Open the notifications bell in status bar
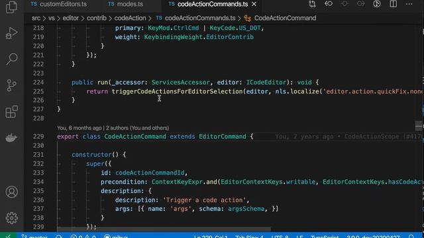The height and width of the screenshot is (238, 424). point(411,237)
